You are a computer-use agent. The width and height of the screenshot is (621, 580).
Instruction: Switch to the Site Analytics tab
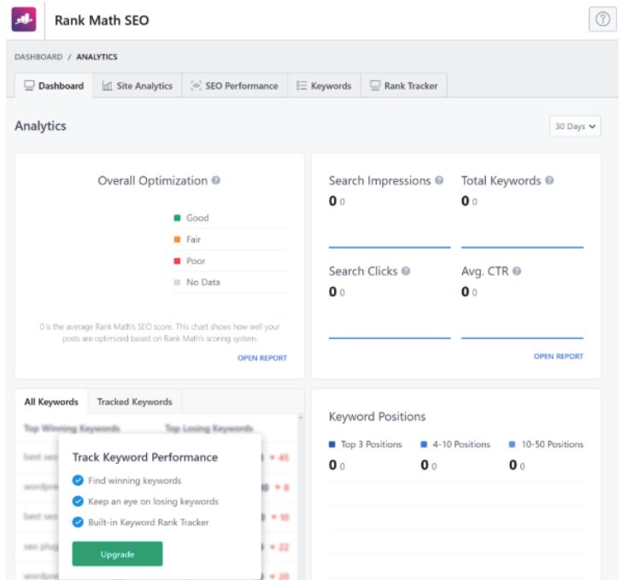click(x=138, y=85)
